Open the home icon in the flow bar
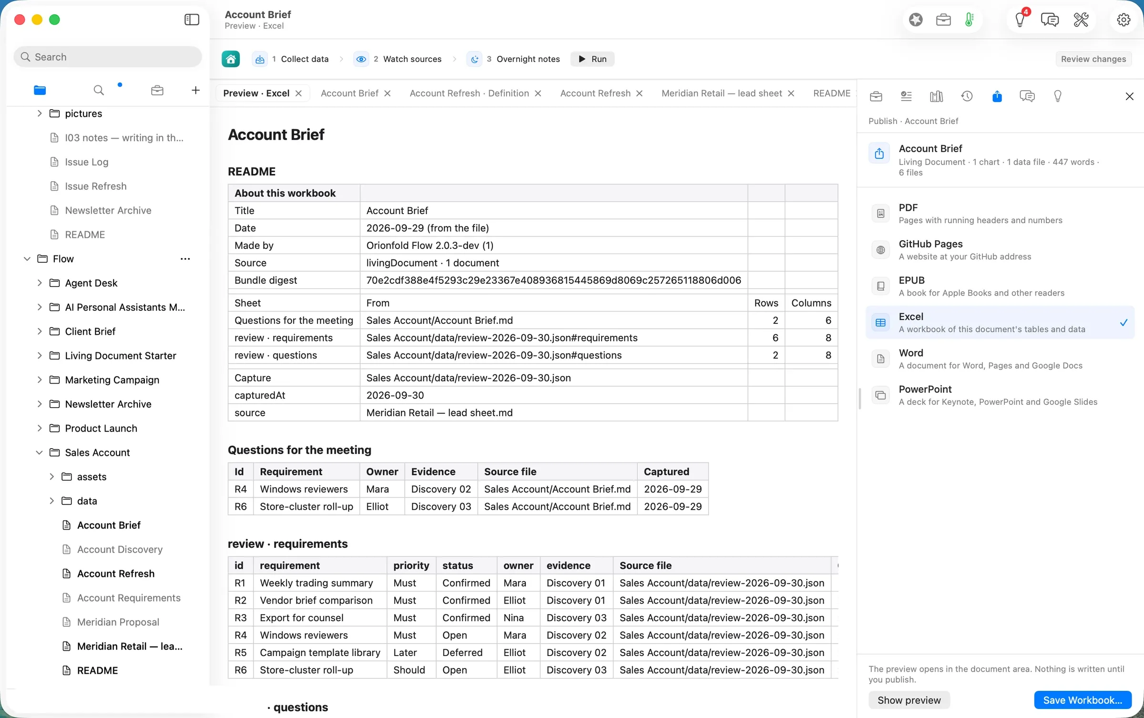 point(231,59)
